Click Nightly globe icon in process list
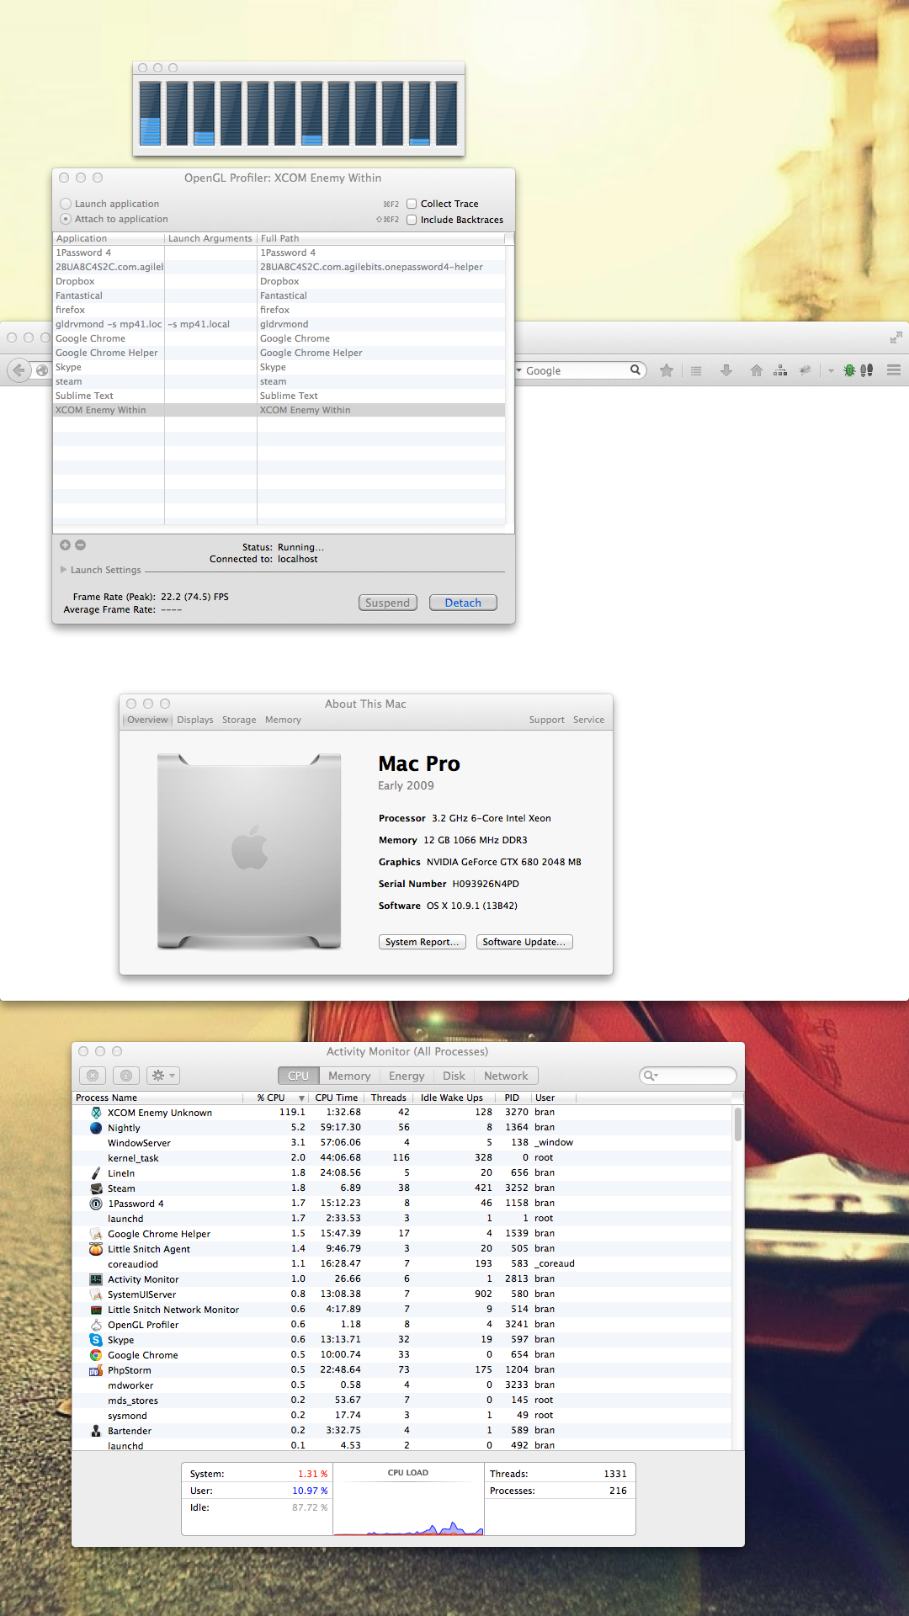The image size is (909, 1616). pyautogui.click(x=96, y=1128)
